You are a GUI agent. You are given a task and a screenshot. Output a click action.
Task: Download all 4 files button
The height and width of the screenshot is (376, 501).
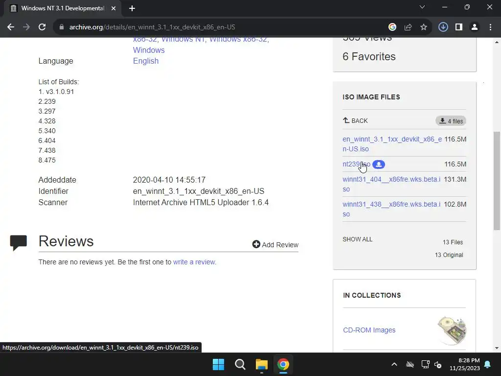click(451, 121)
